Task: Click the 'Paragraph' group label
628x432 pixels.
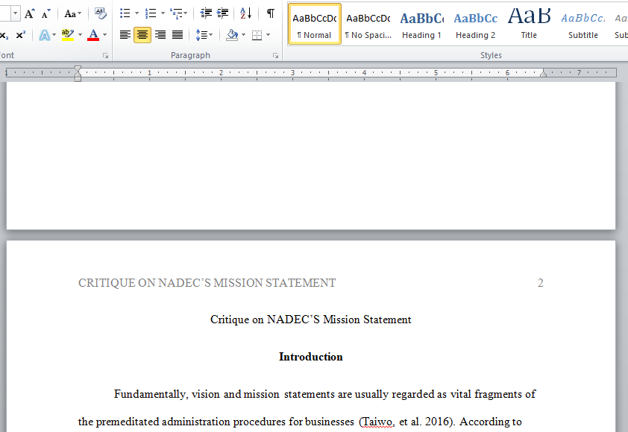Action: [x=190, y=55]
